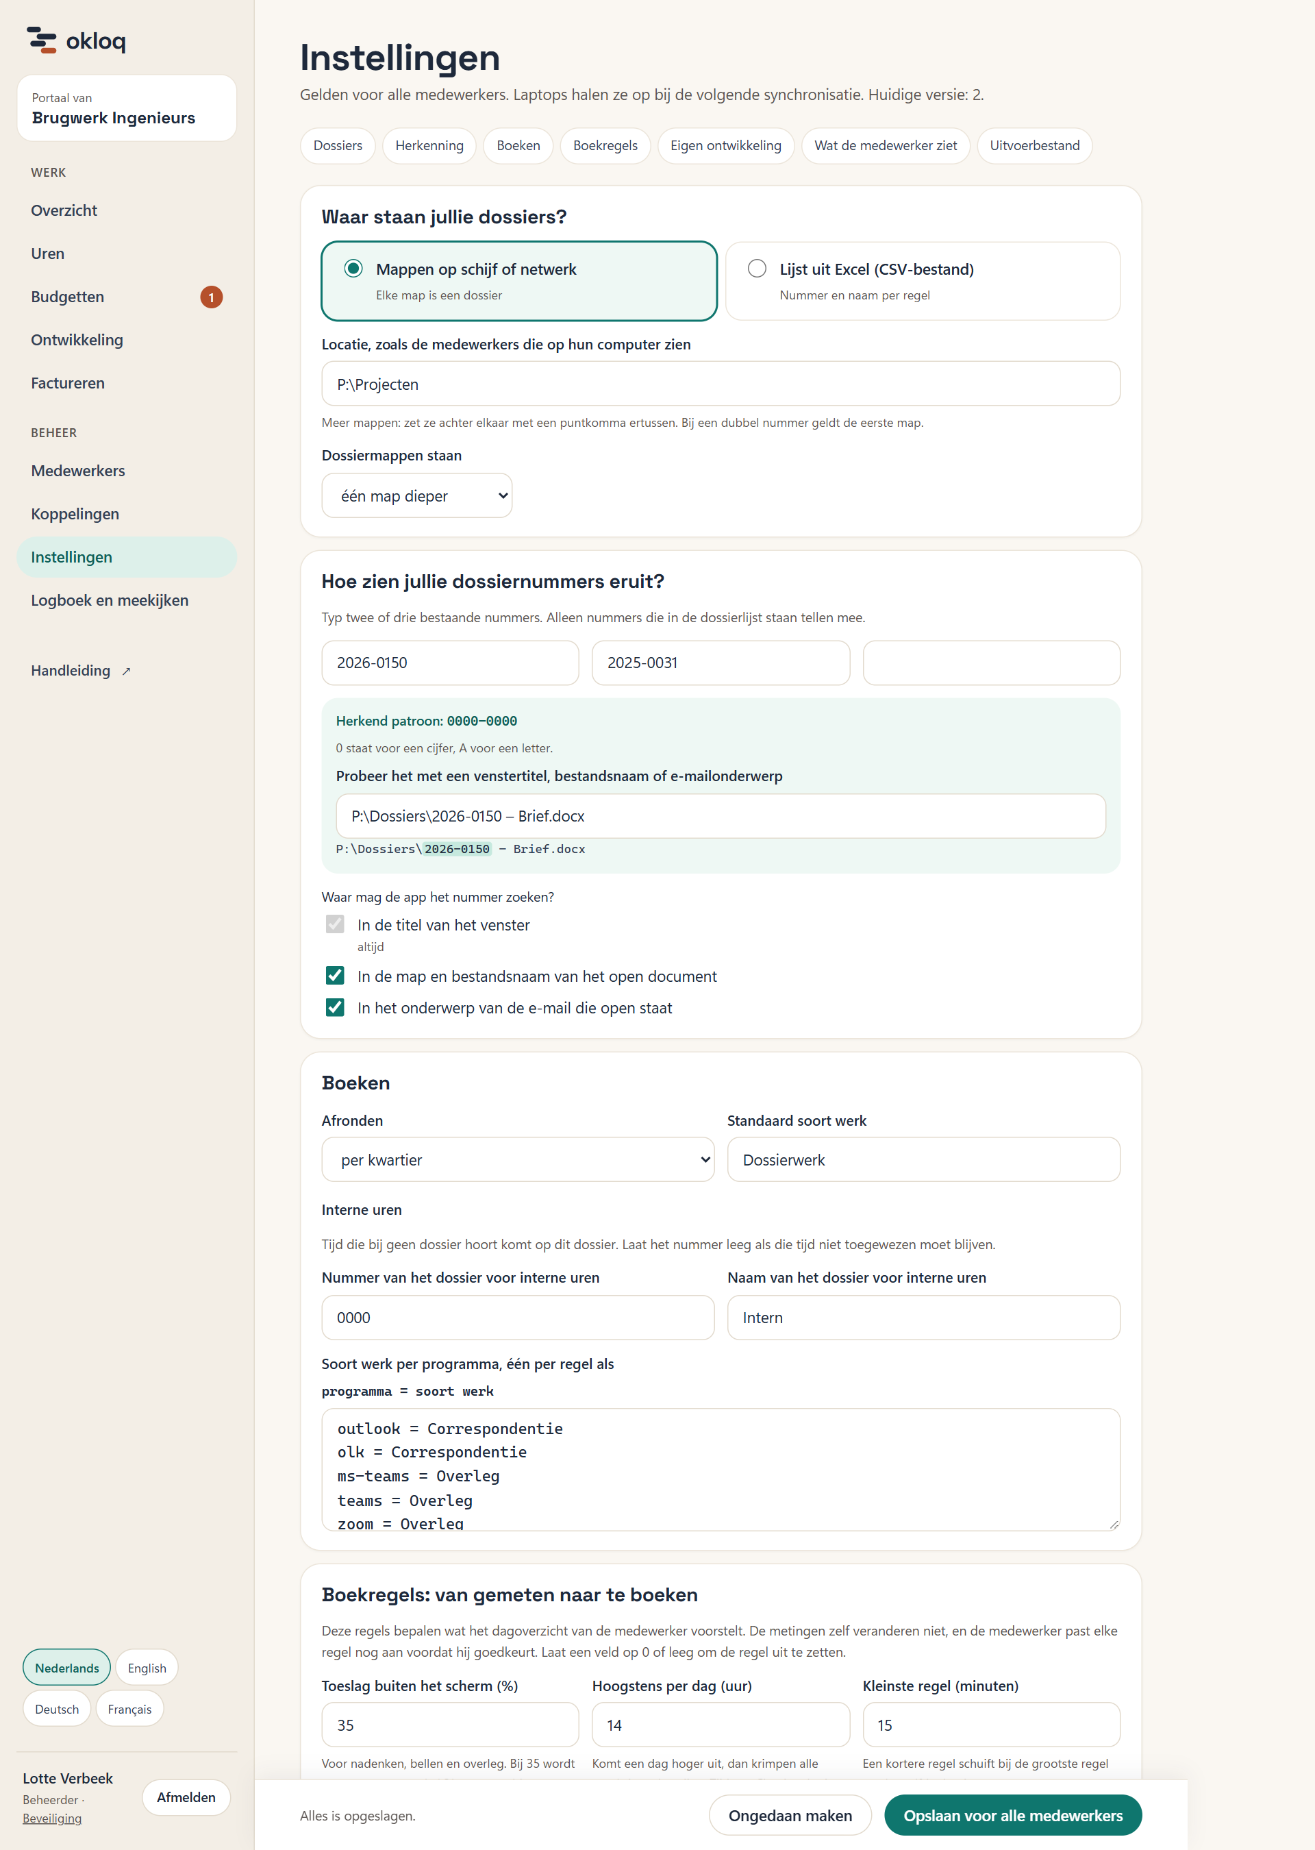1315x1850 pixels.
Task: Click the empty third dossiernummer field
Action: pyautogui.click(x=991, y=663)
